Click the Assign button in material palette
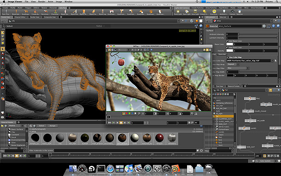281x176 pixels. 53,126
